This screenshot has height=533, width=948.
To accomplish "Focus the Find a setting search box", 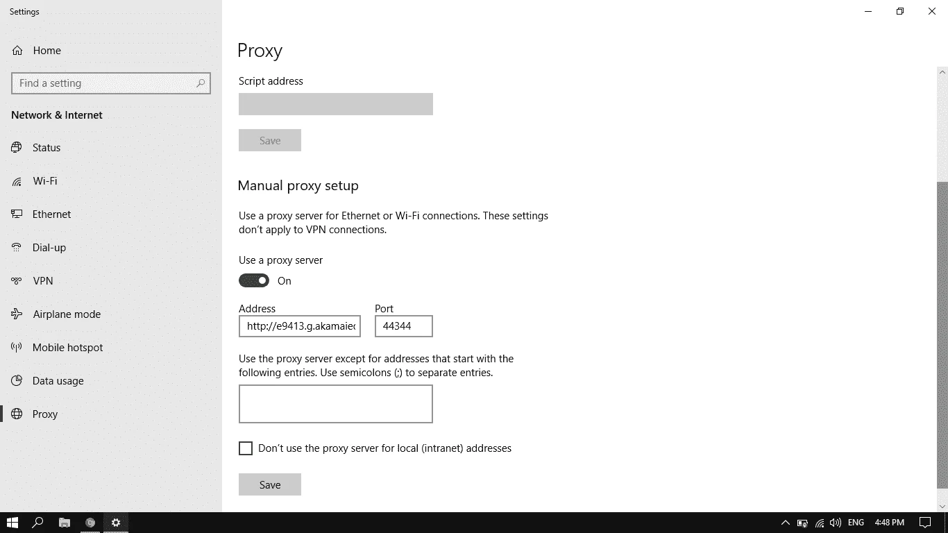I will click(111, 83).
